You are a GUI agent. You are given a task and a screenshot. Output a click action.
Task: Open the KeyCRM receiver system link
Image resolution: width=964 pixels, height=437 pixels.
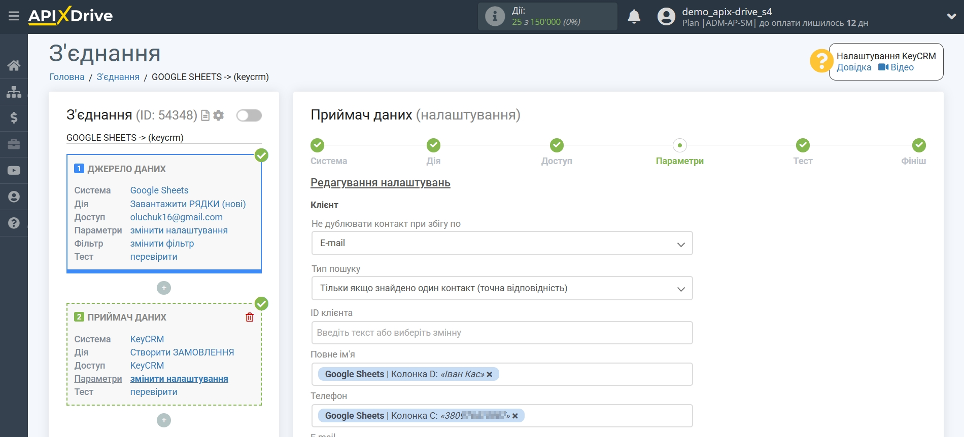[147, 339]
